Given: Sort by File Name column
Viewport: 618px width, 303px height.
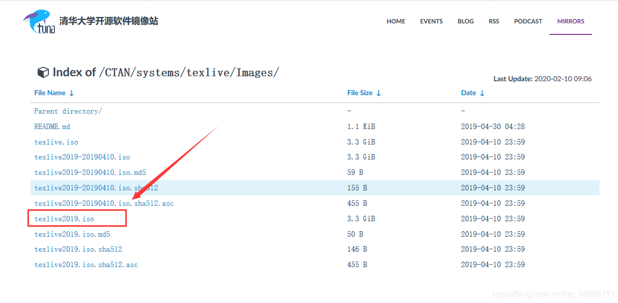Looking at the screenshot, I should 54,93.
